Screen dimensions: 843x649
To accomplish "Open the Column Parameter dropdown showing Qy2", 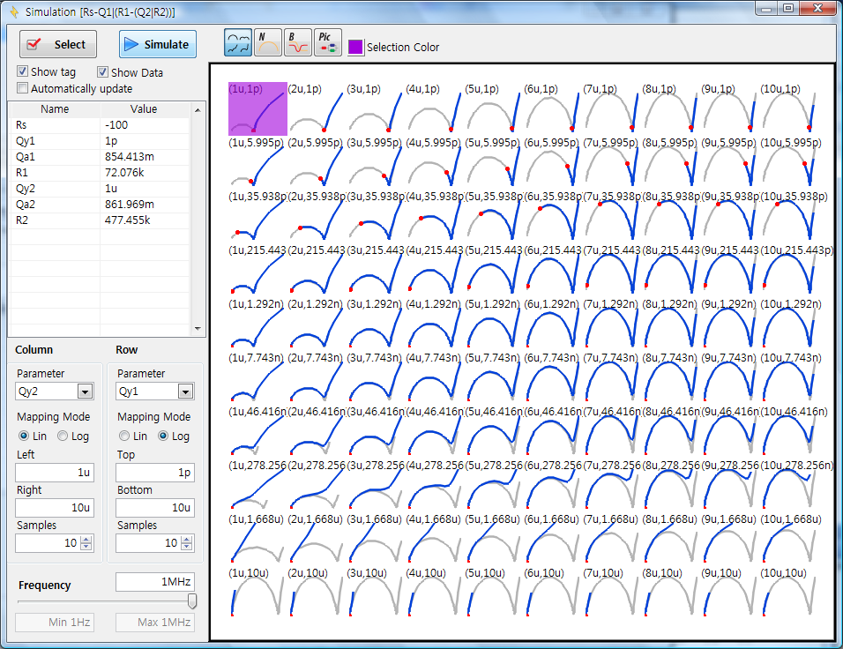I will (55, 392).
